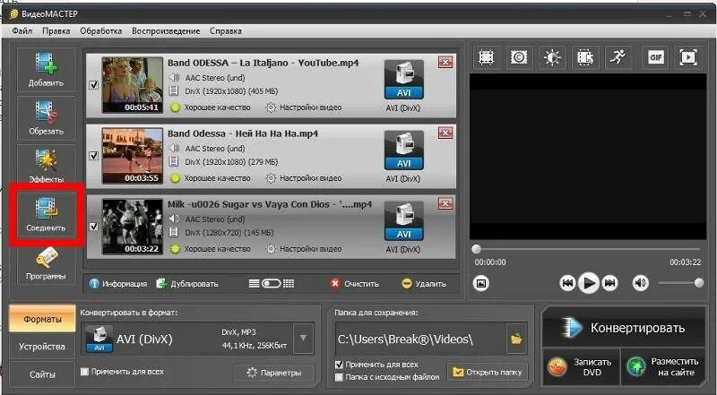Open Хорошее качество setting for Ней На На На
Screen dimensions: 717x395
click(211, 178)
